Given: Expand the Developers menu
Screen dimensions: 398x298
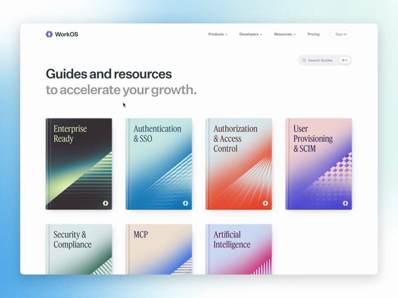Looking at the screenshot, I should pos(250,34).
